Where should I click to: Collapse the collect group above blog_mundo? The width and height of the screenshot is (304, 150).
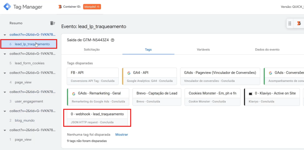point(5,111)
